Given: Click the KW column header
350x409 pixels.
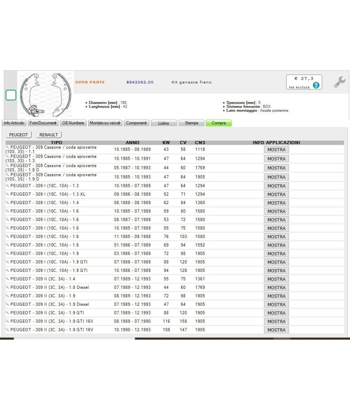Looking at the screenshot, I should 166,143.
